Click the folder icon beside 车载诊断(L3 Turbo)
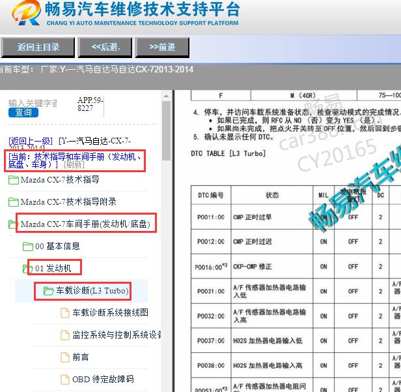 point(48,291)
